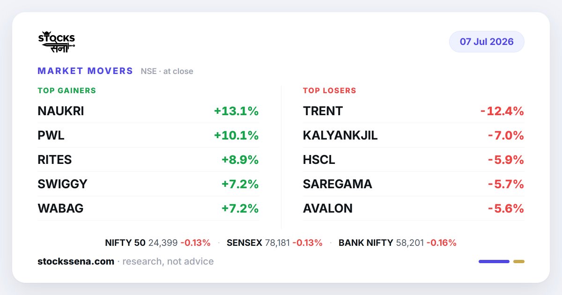Click the NIFTY 50 index label
The height and width of the screenshot is (295, 562).
click(126, 243)
